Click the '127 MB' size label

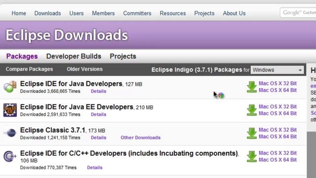point(134,85)
